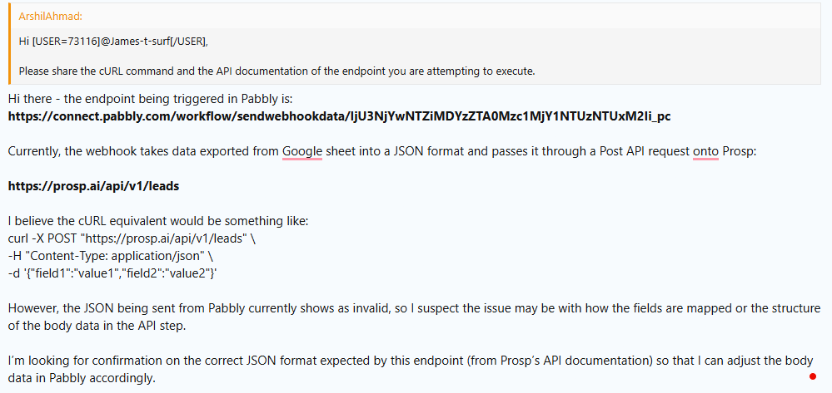This screenshot has height=393, width=832.
Task: Click the Pabbly sendwebhookdata URL
Action: pyautogui.click(x=338, y=116)
